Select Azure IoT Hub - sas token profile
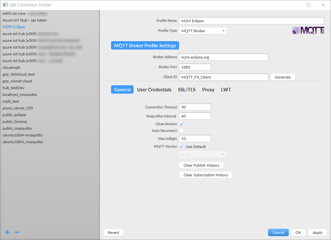 click(50, 20)
